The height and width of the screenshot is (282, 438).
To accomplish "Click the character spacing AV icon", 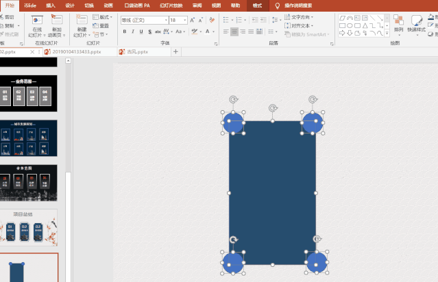I will 166,31.
